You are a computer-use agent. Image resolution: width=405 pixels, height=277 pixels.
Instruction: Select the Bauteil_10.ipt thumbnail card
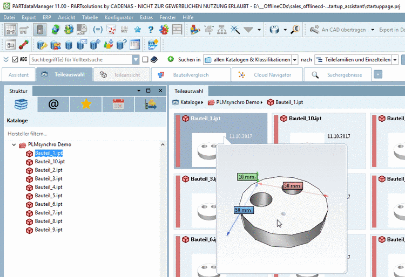coord(319,141)
